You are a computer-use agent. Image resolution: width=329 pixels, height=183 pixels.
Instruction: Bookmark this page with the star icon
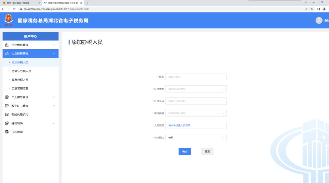click(x=312, y=9)
